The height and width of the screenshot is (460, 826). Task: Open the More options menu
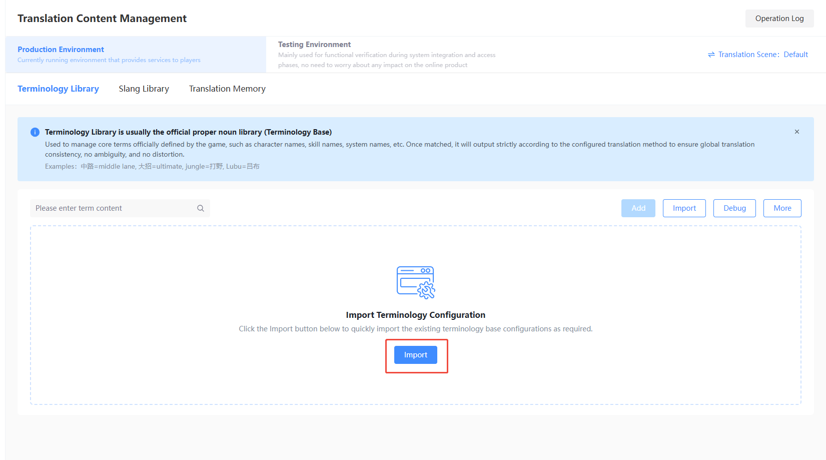[x=782, y=208]
